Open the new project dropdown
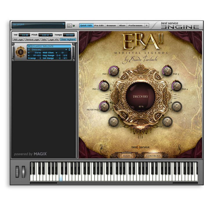The image size is (209, 209). click(63, 24)
